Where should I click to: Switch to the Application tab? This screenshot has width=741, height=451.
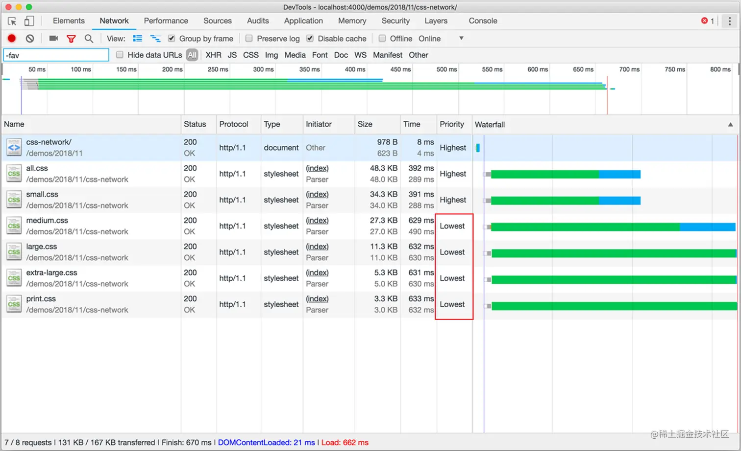tap(303, 21)
